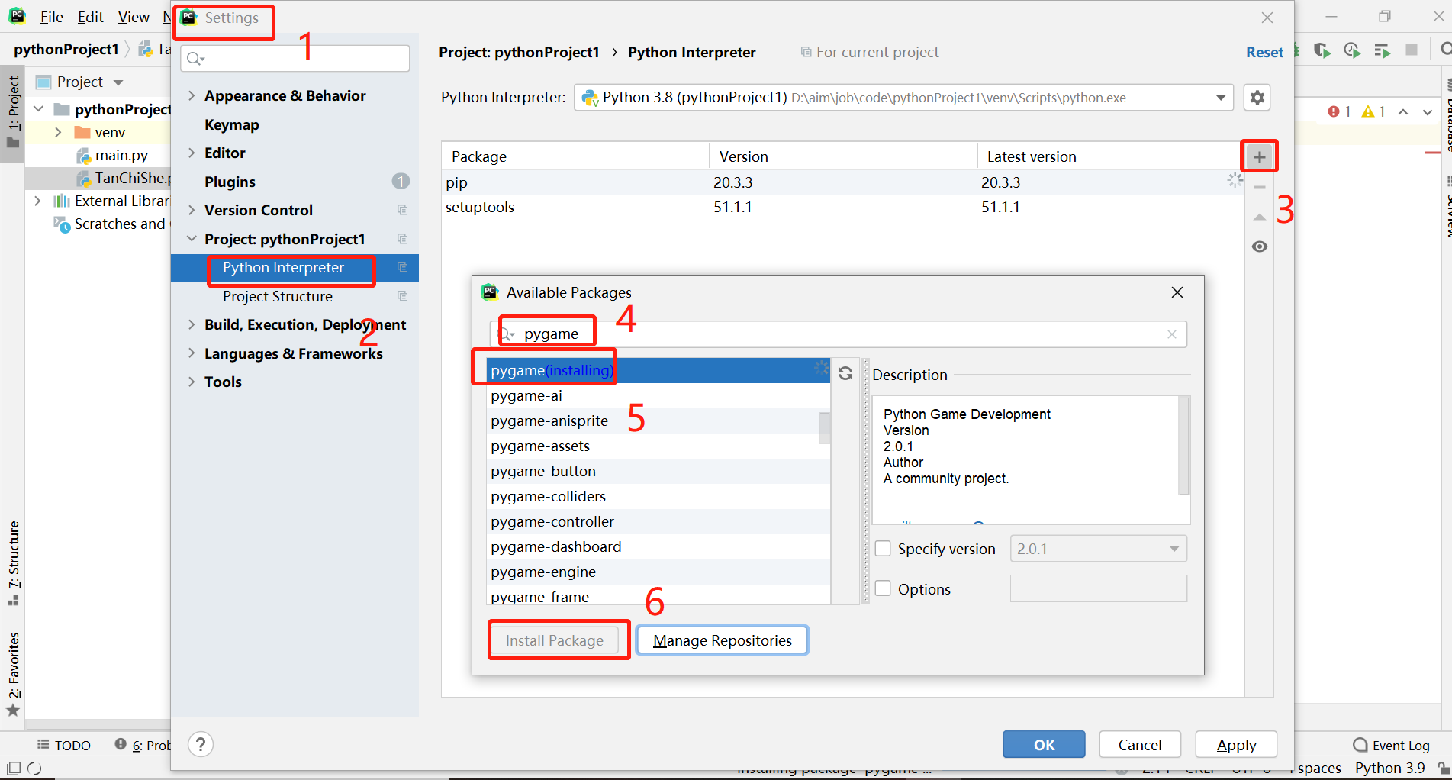Open the version 2.0.1 dropdown
The image size is (1452, 780).
[x=1174, y=549]
